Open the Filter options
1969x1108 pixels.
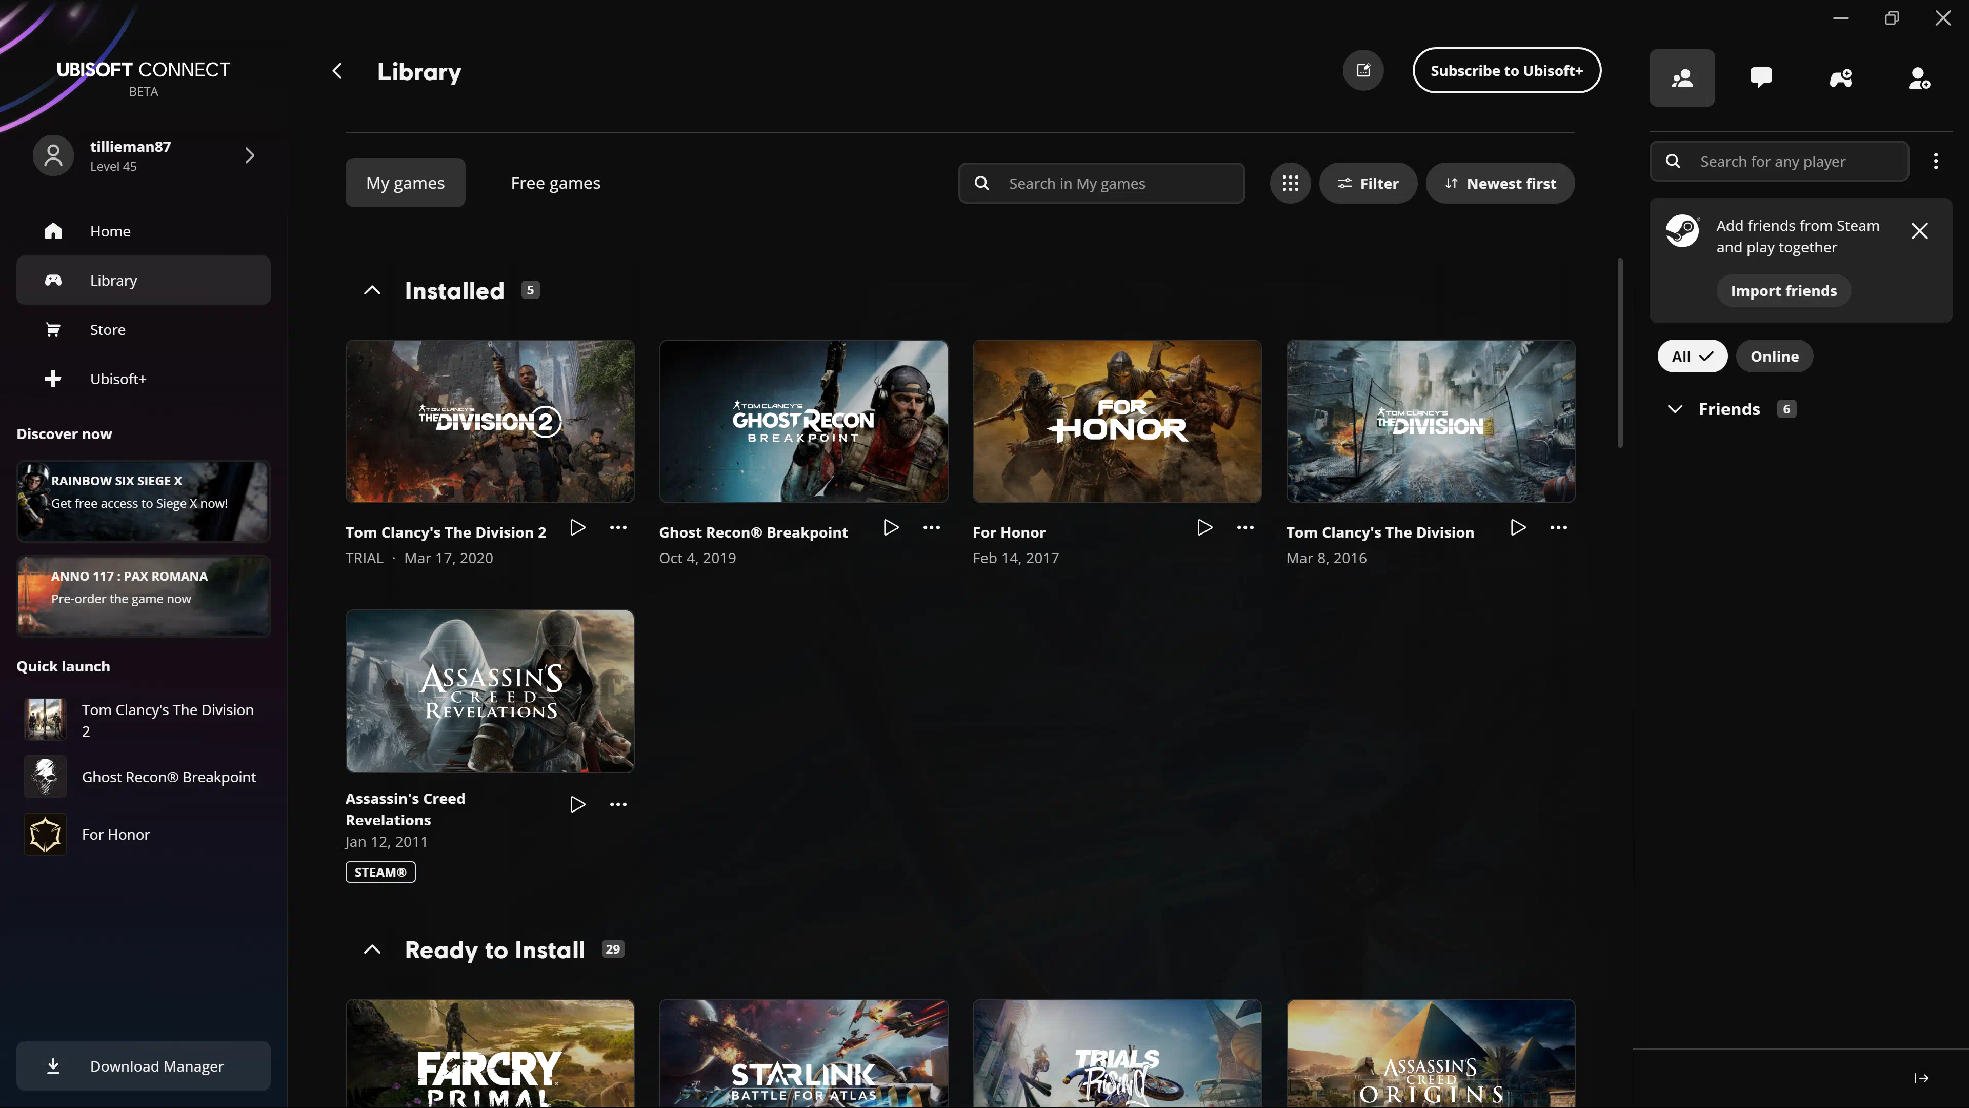point(1368,184)
